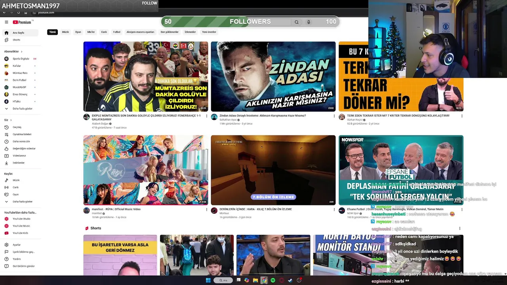Select the Futbol filter chip

(116, 32)
